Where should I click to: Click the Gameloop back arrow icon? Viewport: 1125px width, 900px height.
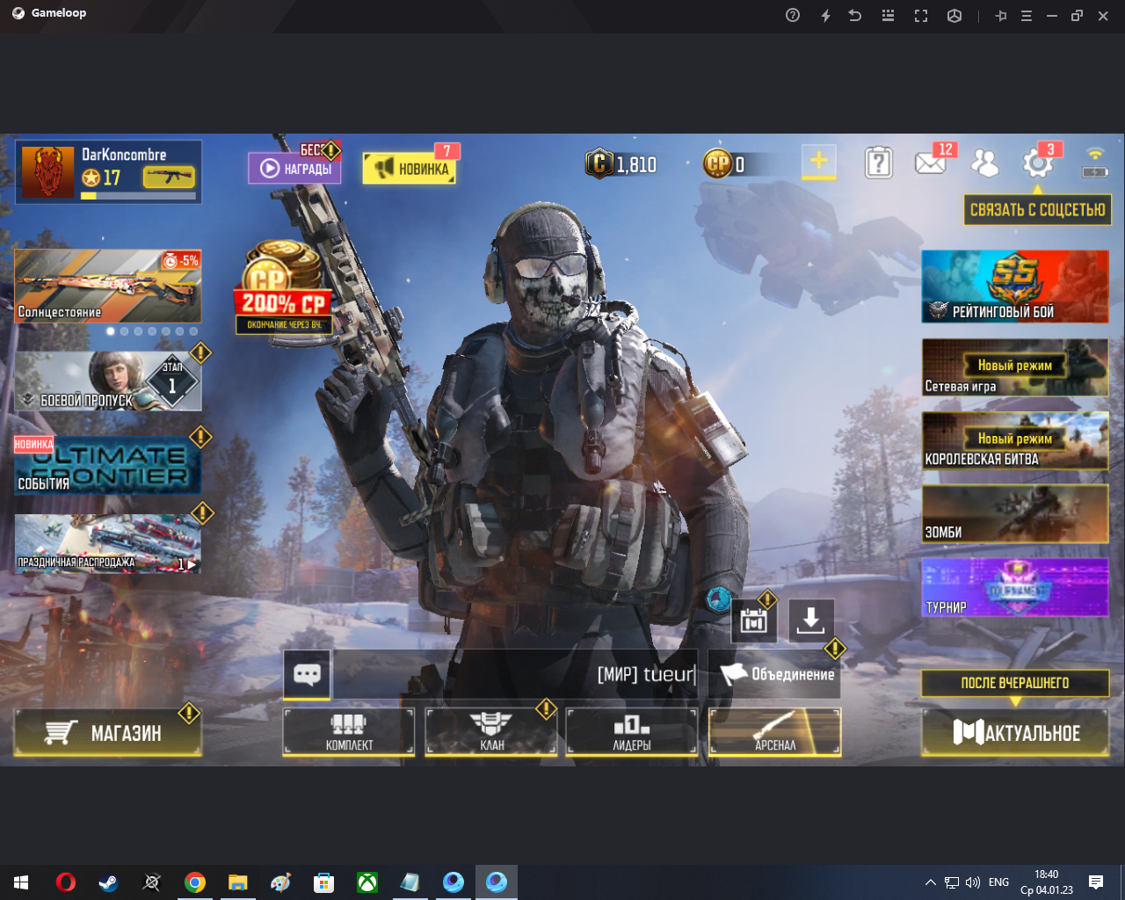(x=854, y=16)
